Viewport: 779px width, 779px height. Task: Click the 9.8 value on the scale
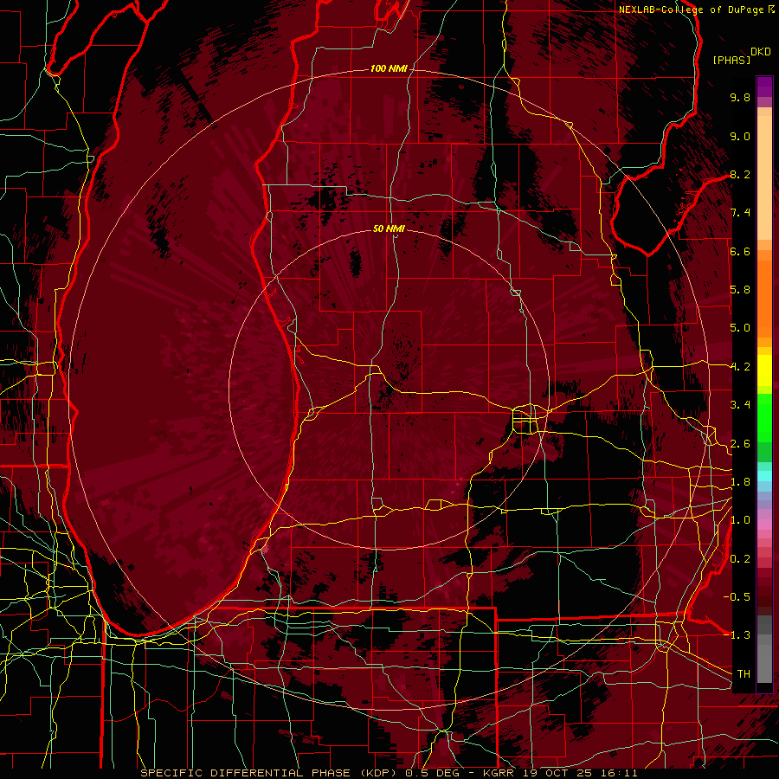click(x=740, y=97)
